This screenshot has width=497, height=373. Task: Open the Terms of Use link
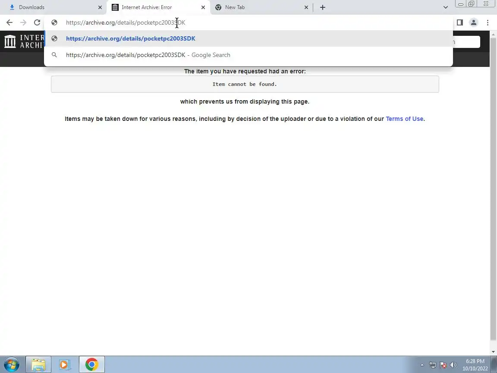[x=404, y=119]
